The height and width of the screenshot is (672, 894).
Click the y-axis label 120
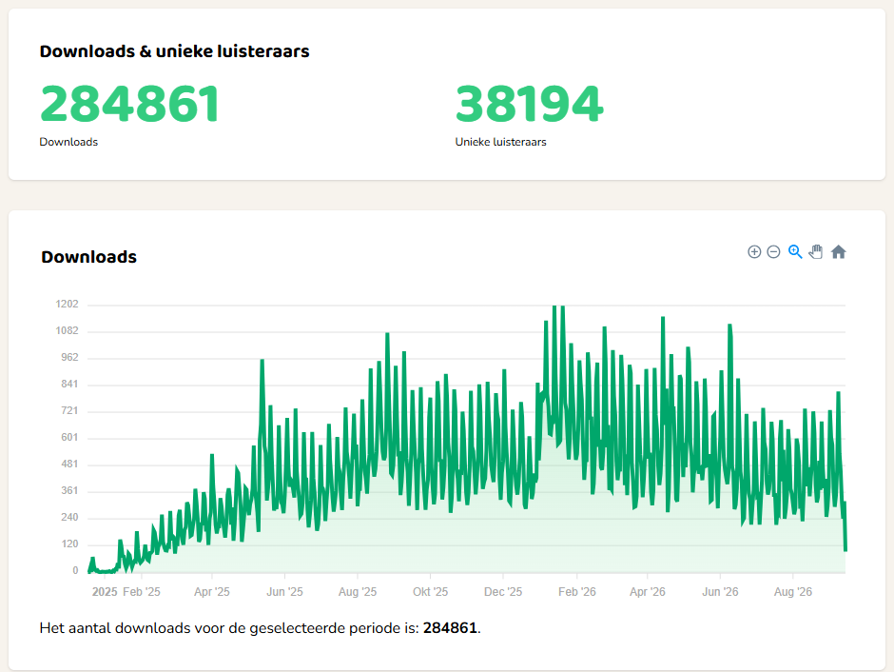point(69,544)
